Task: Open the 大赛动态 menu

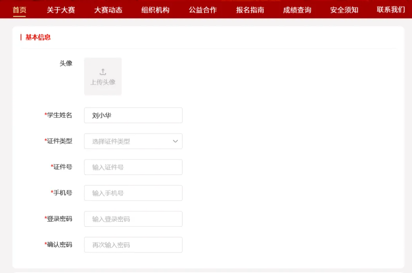Action: tap(108, 10)
